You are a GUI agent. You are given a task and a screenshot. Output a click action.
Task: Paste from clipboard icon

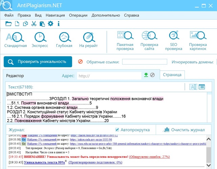point(42,24)
